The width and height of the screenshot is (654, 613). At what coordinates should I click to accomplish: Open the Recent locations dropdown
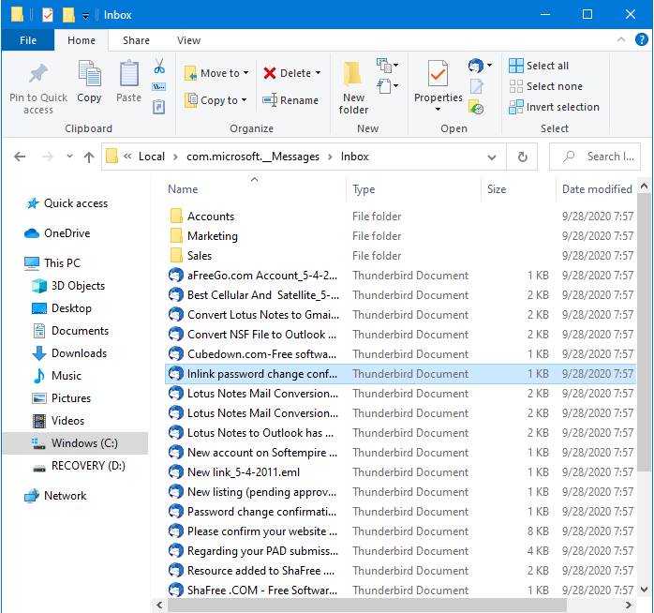pyautogui.click(x=69, y=157)
